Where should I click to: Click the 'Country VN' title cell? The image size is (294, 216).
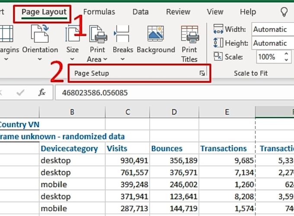point(19,124)
